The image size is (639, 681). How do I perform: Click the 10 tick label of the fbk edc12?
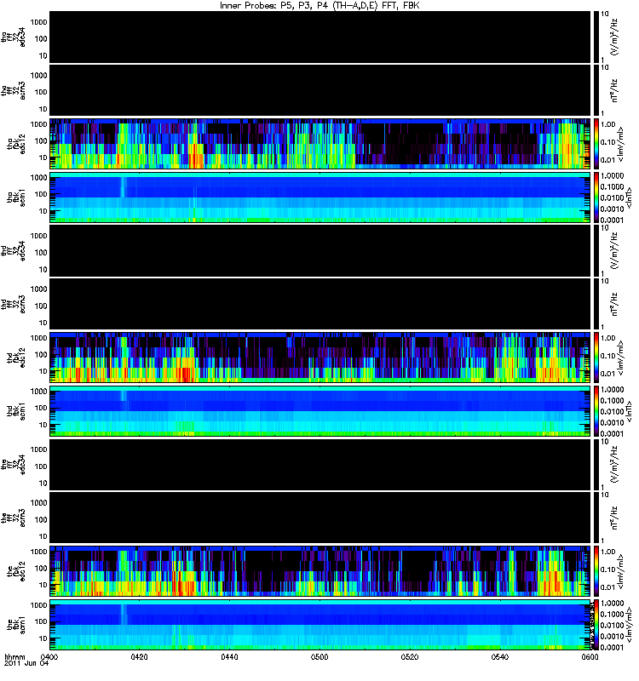(x=43, y=585)
